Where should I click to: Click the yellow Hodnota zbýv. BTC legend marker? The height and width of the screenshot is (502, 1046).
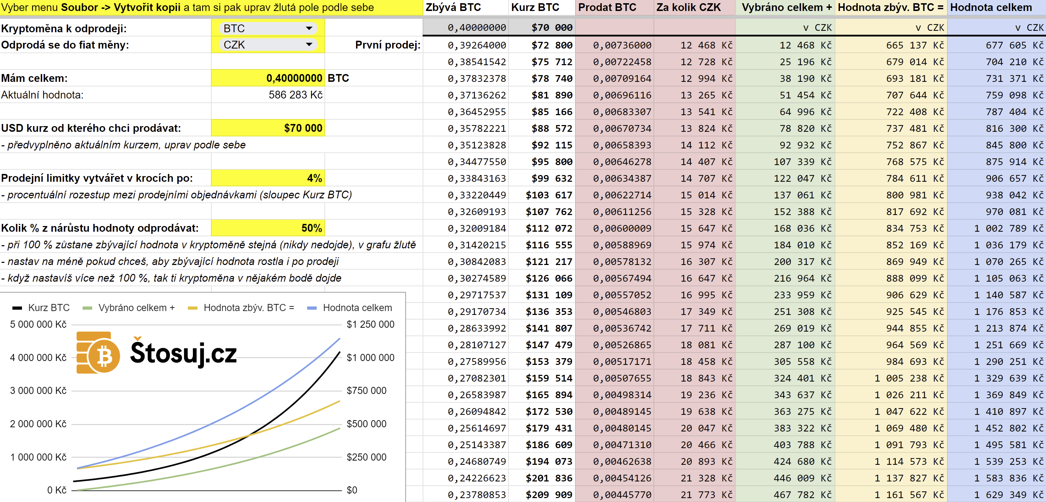point(193,308)
